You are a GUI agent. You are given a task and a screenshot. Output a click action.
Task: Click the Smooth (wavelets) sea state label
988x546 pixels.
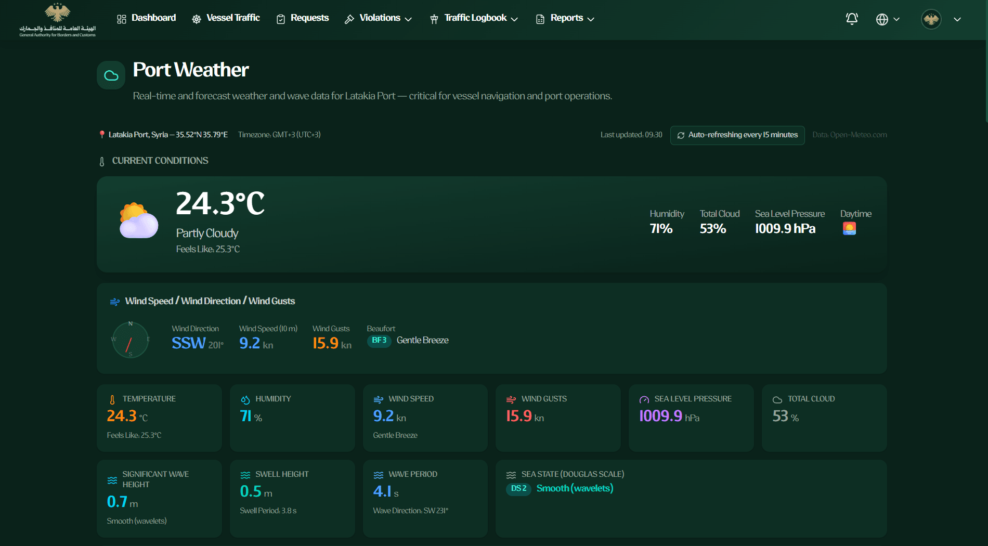pos(575,489)
